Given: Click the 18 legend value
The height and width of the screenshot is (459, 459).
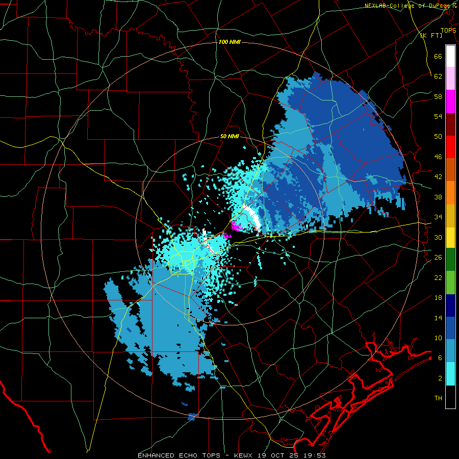Looking at the screenshot, I should [x=438, y=298].
